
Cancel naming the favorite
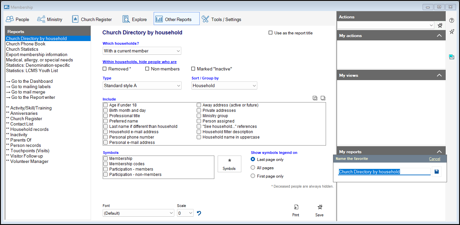point(434,159)
